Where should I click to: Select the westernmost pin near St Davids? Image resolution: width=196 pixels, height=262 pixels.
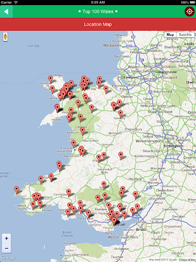pyautogui.click(x=16, y=190)
